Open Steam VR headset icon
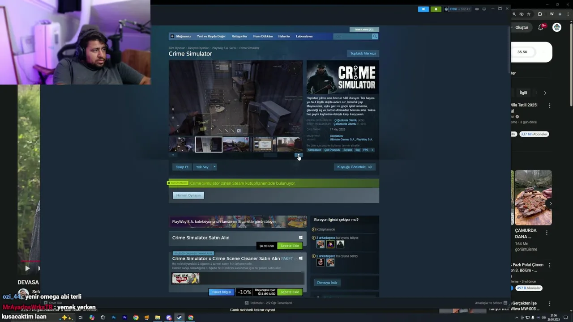 point(477,9)
